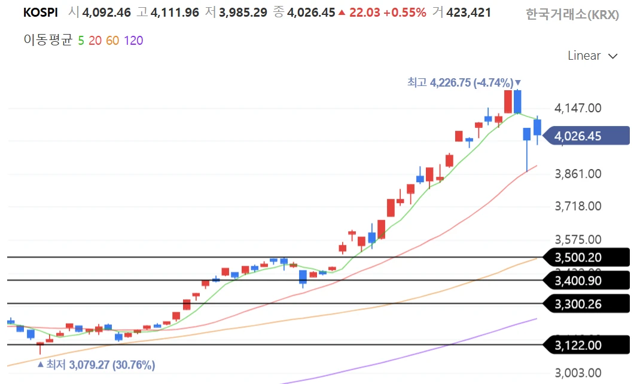Click the KOSPI index name
This screenshot has width=637, height=384.
41,13
